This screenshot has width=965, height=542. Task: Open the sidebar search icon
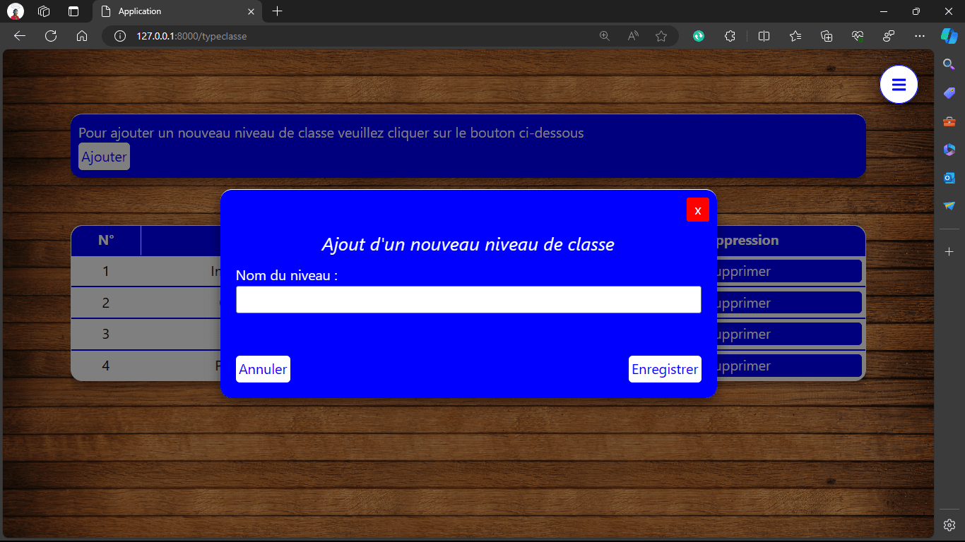coord(949,64)
